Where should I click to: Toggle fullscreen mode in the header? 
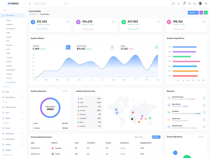pyautogui.click(x=195, y=4)
